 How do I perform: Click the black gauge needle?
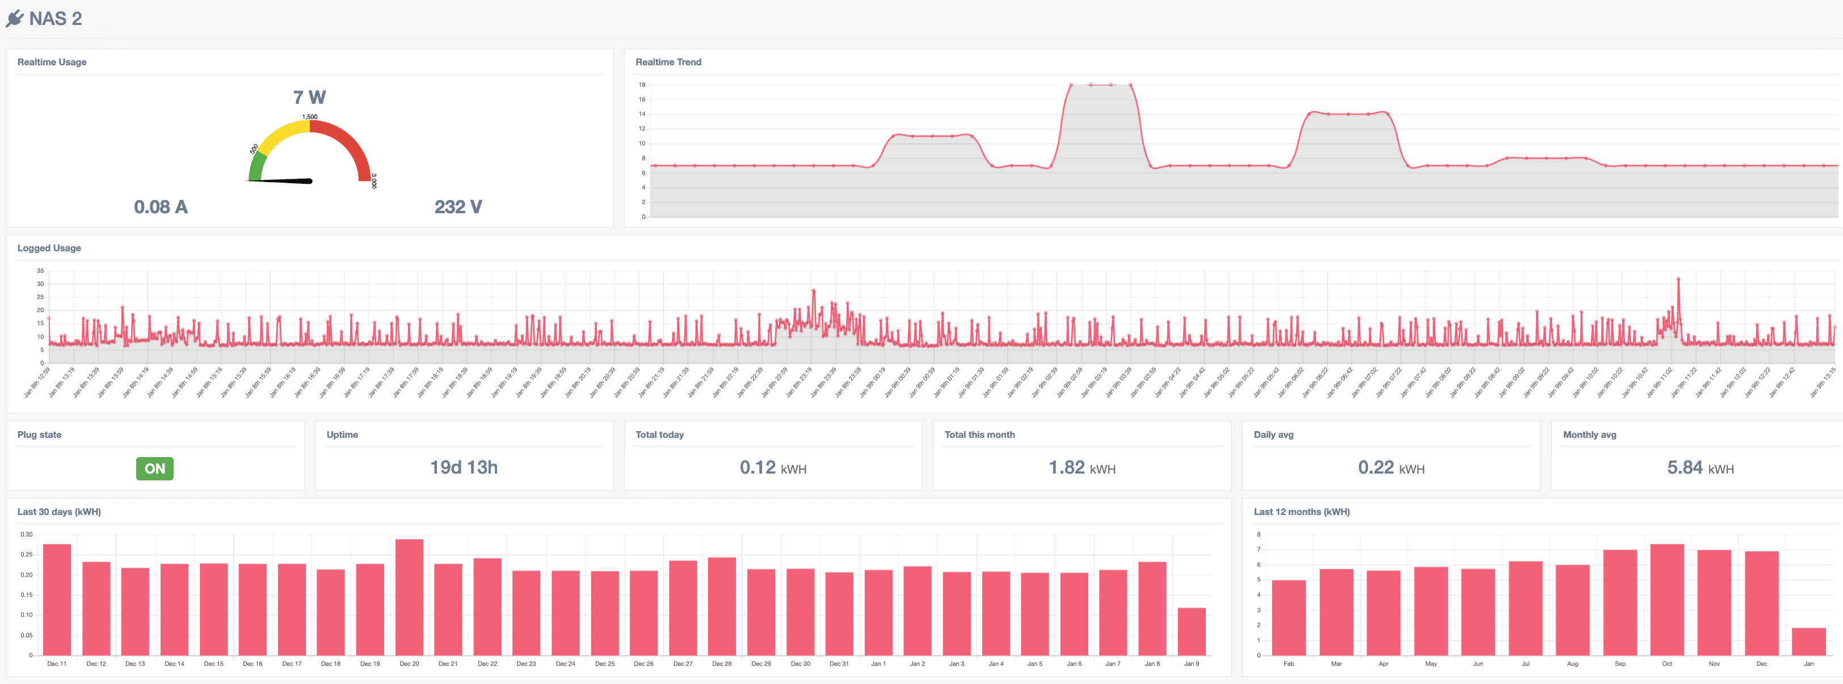pos(280,181)
